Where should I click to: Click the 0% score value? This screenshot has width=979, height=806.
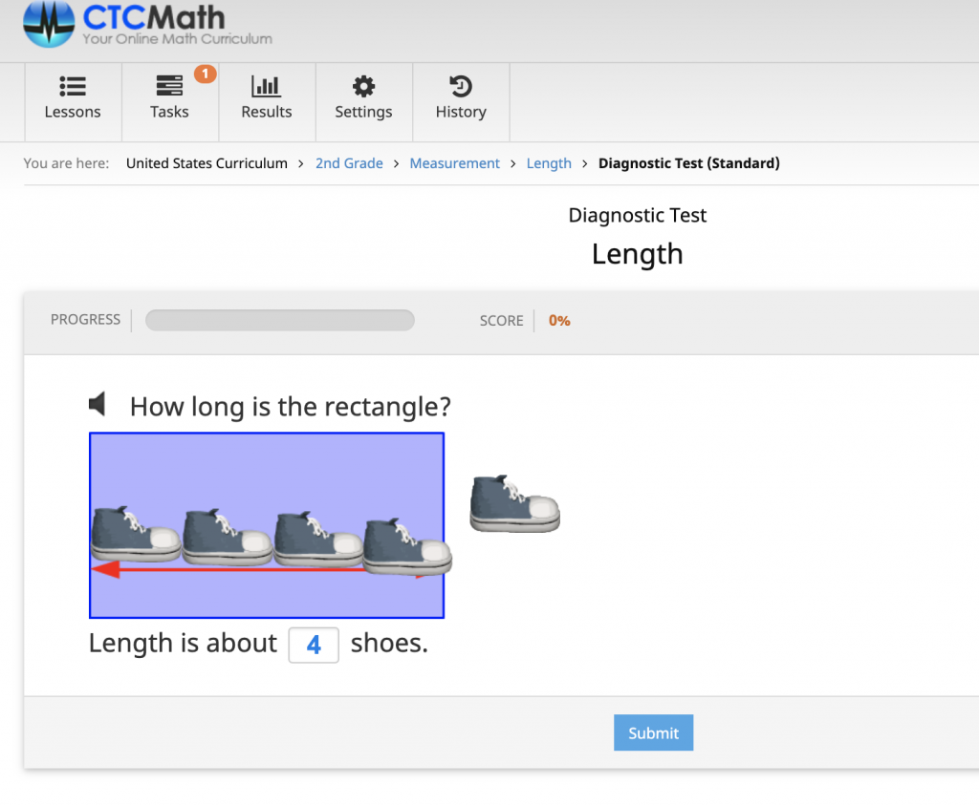(559, 321)
